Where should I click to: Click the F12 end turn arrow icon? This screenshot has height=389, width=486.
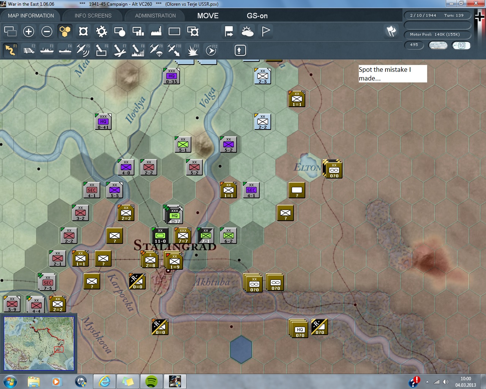coord(211,50)
